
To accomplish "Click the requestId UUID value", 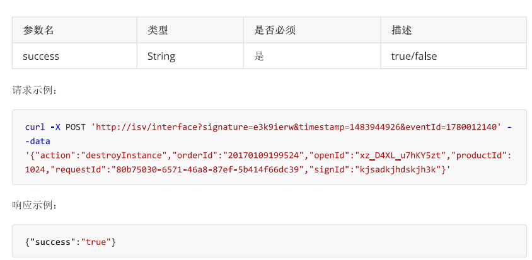I will [x=207, y=169].
